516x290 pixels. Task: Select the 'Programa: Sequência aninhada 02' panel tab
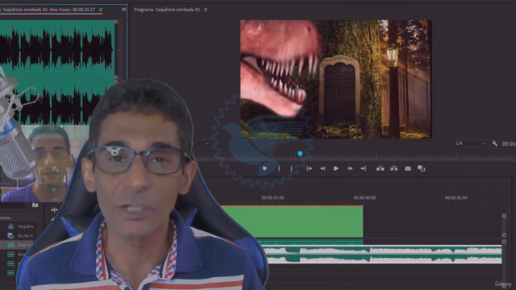pyautogui.click(x=167, y=10)
